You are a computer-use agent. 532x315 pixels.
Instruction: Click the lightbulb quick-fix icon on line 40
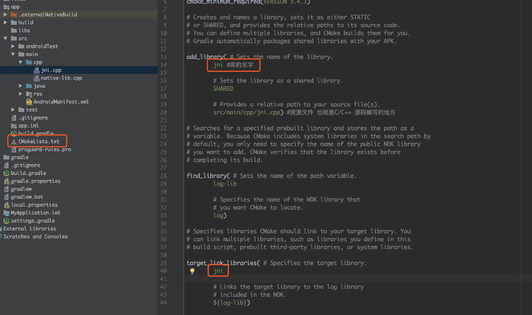(192, 271)
